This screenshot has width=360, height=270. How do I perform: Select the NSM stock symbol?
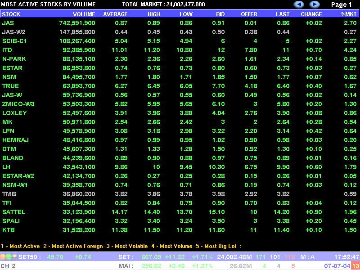(9, 77)
